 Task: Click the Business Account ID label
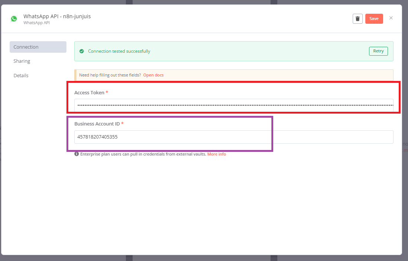[97, 124]
